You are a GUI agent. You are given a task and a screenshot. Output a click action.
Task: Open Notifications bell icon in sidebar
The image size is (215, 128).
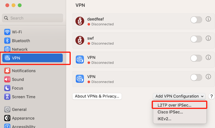(7, 71)
